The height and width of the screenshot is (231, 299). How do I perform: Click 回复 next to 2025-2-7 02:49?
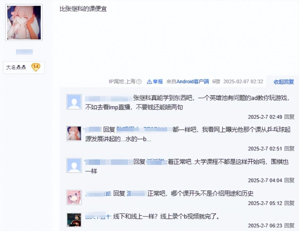289,117
